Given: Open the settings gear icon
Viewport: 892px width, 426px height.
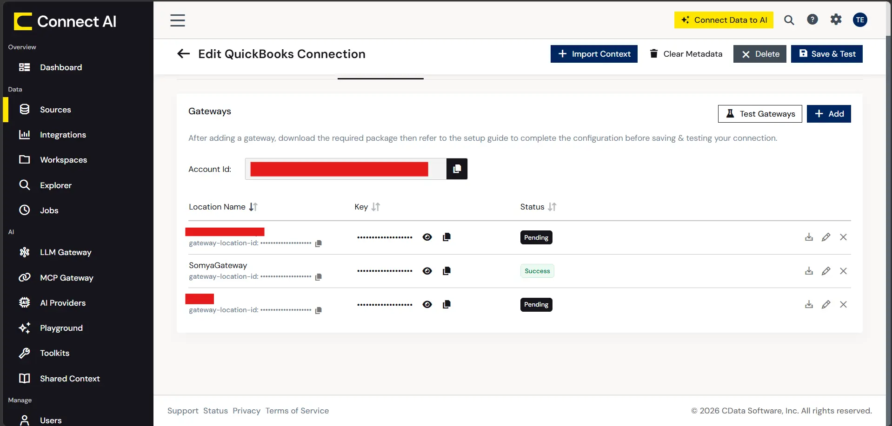Looking at the screenshot, I should coord(836,20).
